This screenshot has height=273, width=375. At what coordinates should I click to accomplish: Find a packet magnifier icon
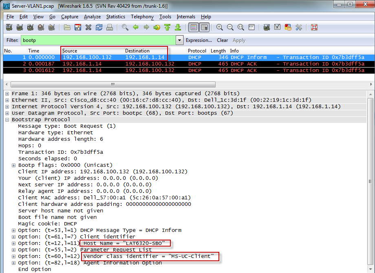(125, 27)
